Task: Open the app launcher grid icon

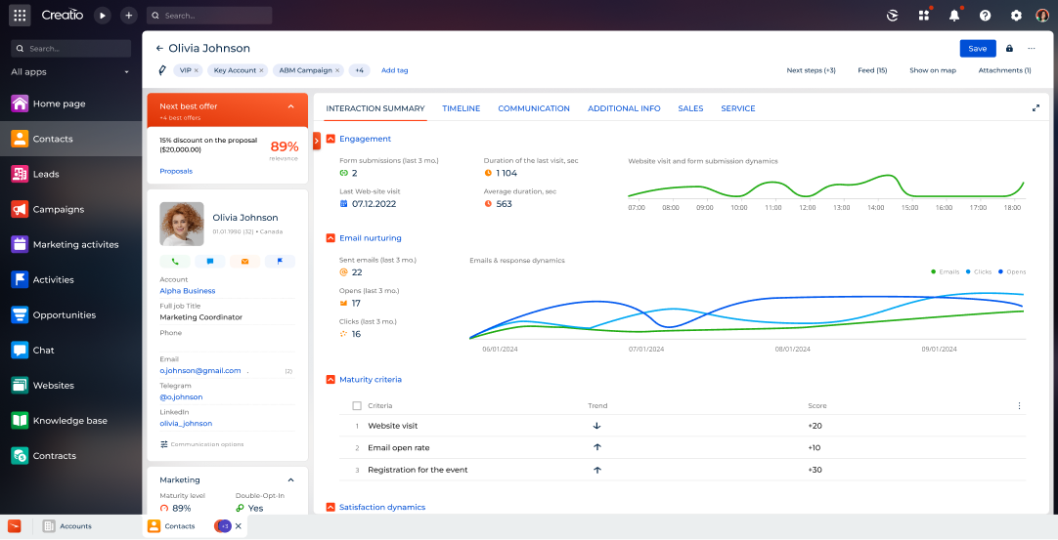Action: [20, 16]
